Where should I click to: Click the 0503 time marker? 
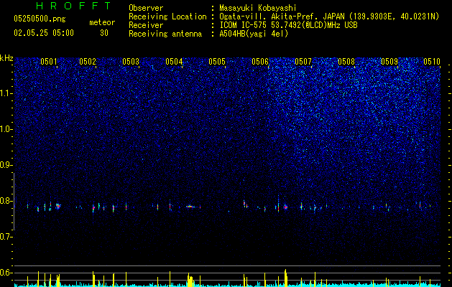coord(131,62)
